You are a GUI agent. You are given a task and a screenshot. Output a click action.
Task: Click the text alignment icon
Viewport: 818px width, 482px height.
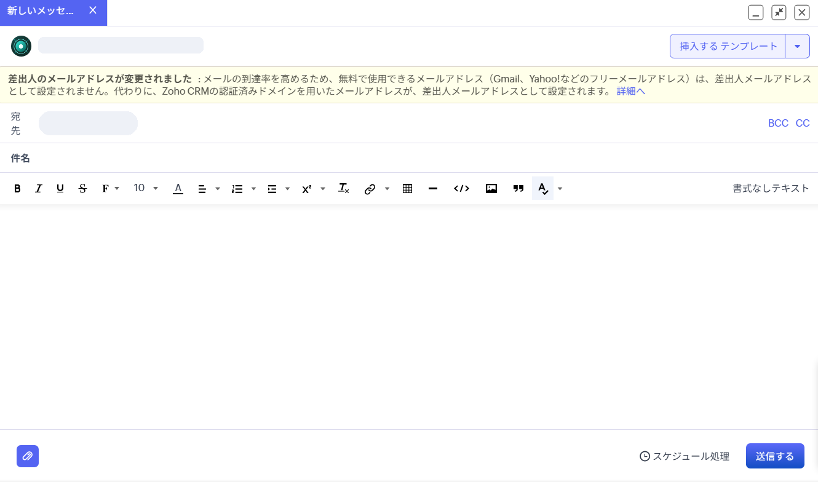click(202, 189)
